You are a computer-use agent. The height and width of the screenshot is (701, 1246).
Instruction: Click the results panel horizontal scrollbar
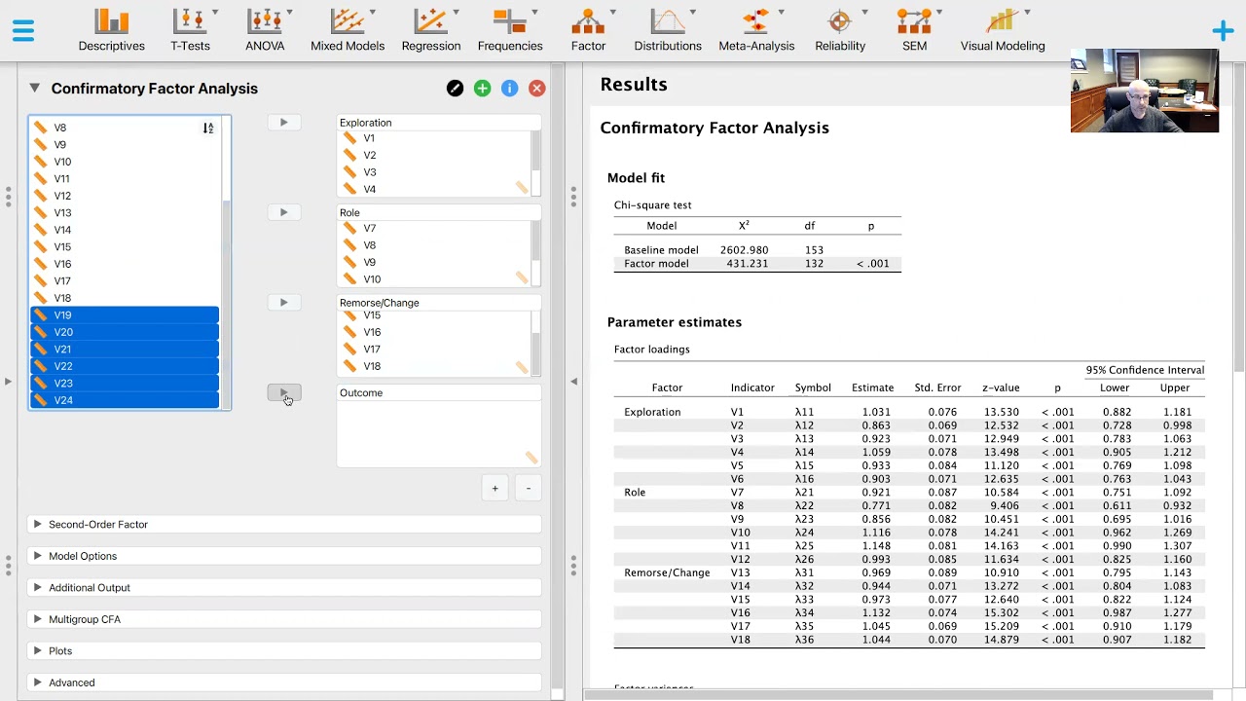900,694
